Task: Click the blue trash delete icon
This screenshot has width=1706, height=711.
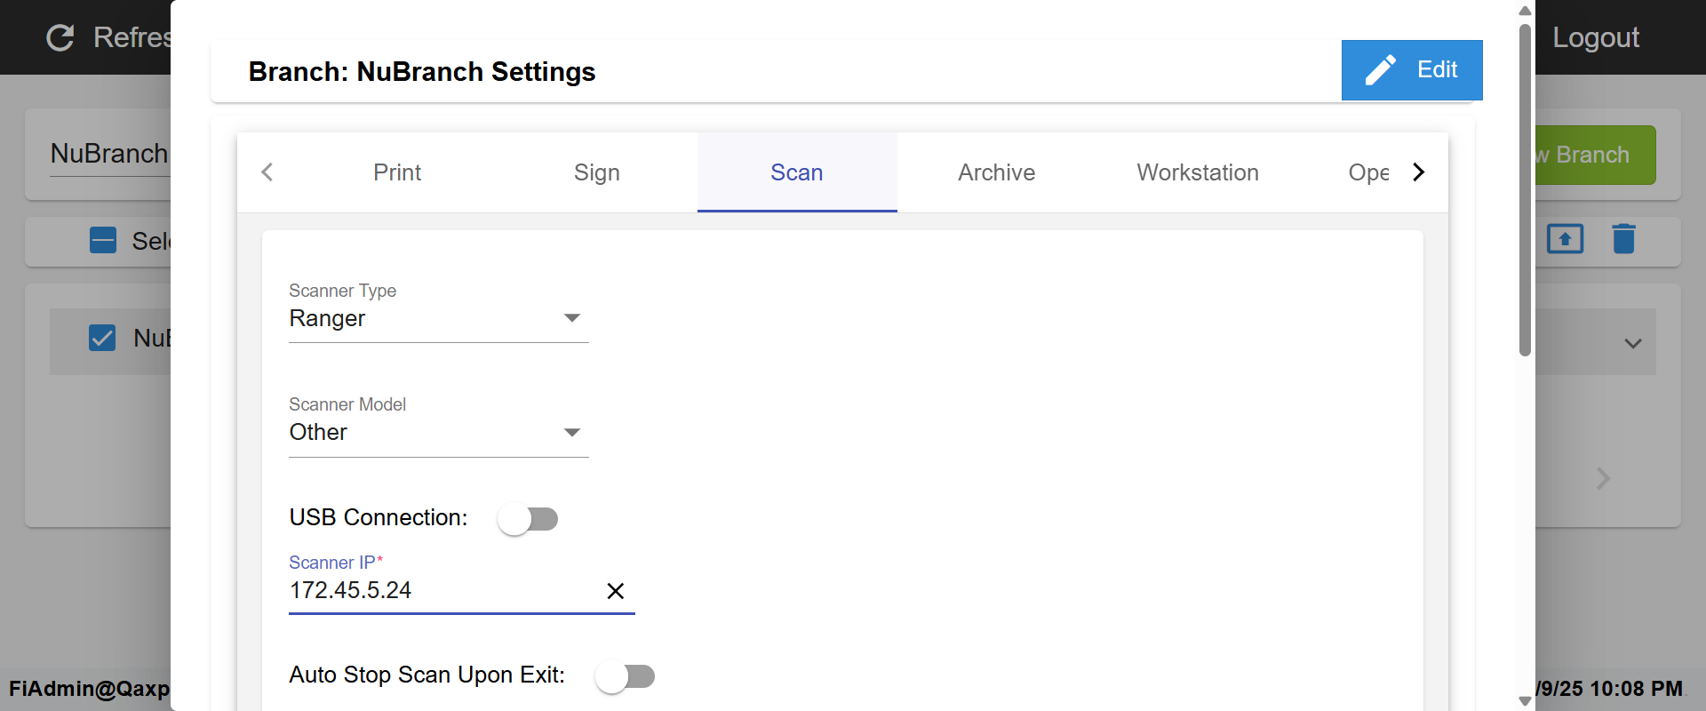Action: tap(1623, 239)
